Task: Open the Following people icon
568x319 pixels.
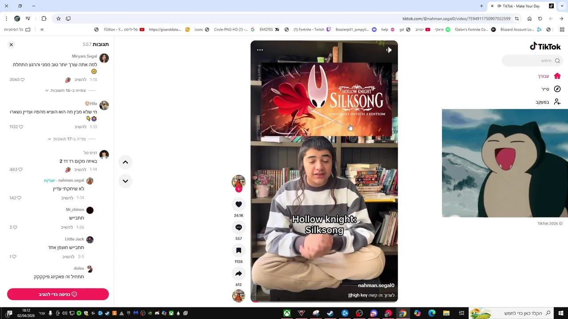Action: (557, 102)
